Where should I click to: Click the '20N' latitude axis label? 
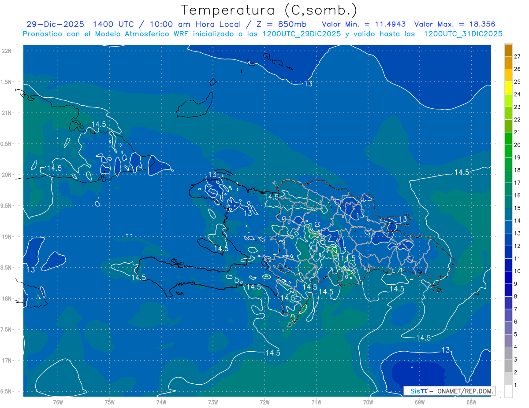tap(7, 175)
